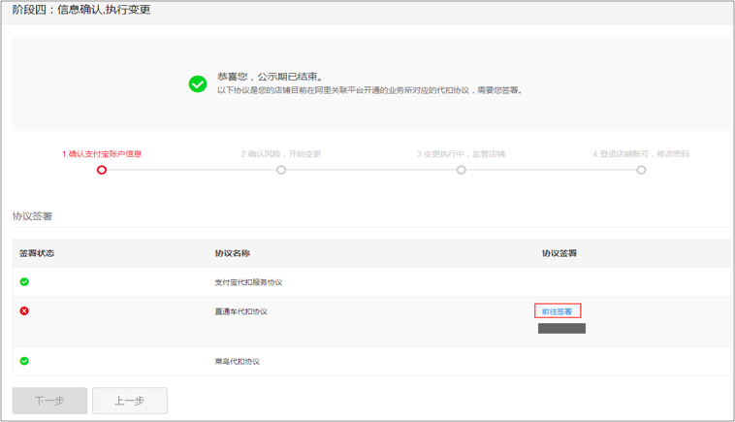Click green check beside 菜鸟代扣协议
Image resolution: width=735 pixels, height=422 pixels.
(x=24, y=361)
